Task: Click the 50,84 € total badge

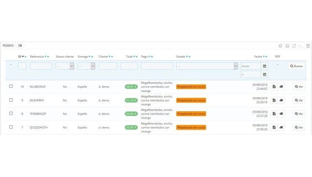Action: 131,114
